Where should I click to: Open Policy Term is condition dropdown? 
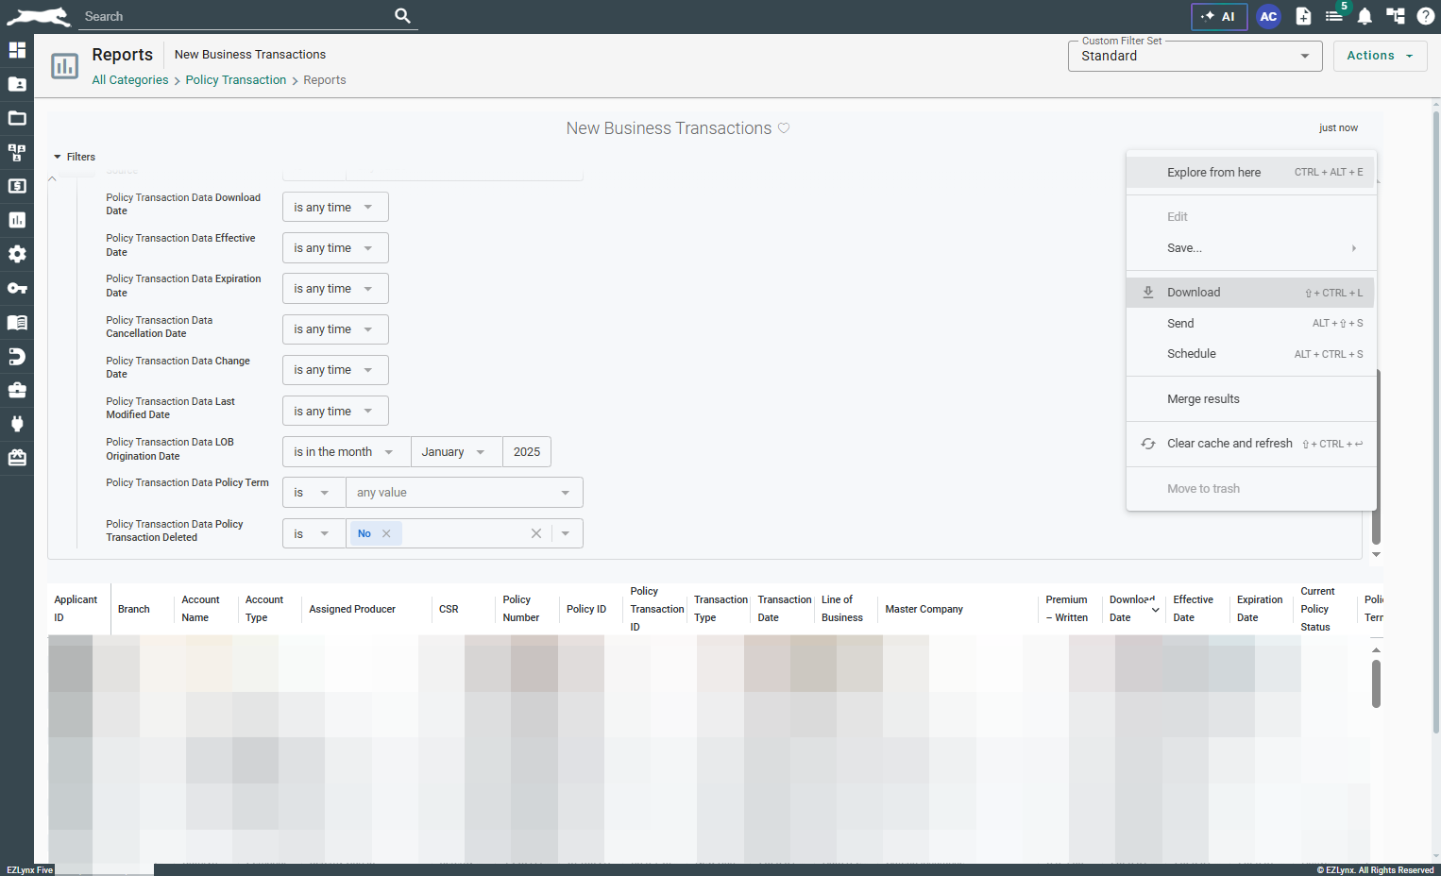314,492
